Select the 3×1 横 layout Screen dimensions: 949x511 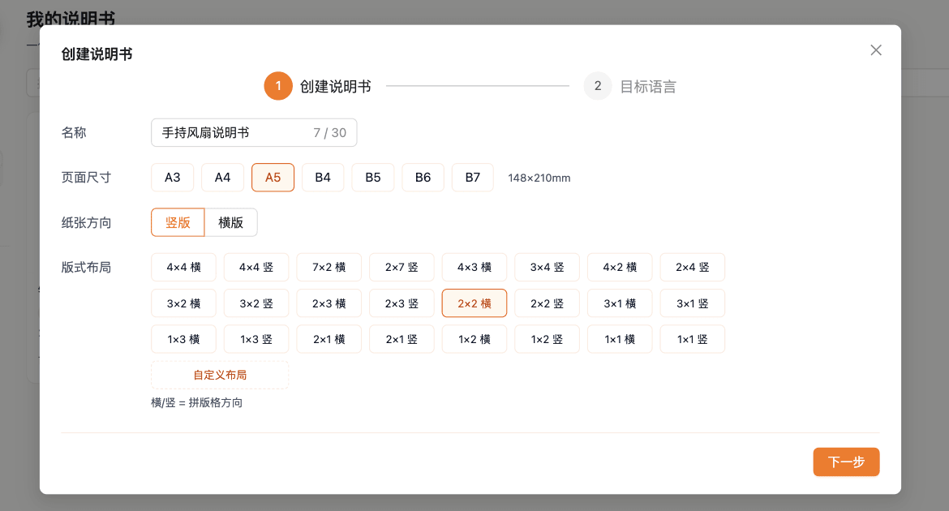point(619,303)
